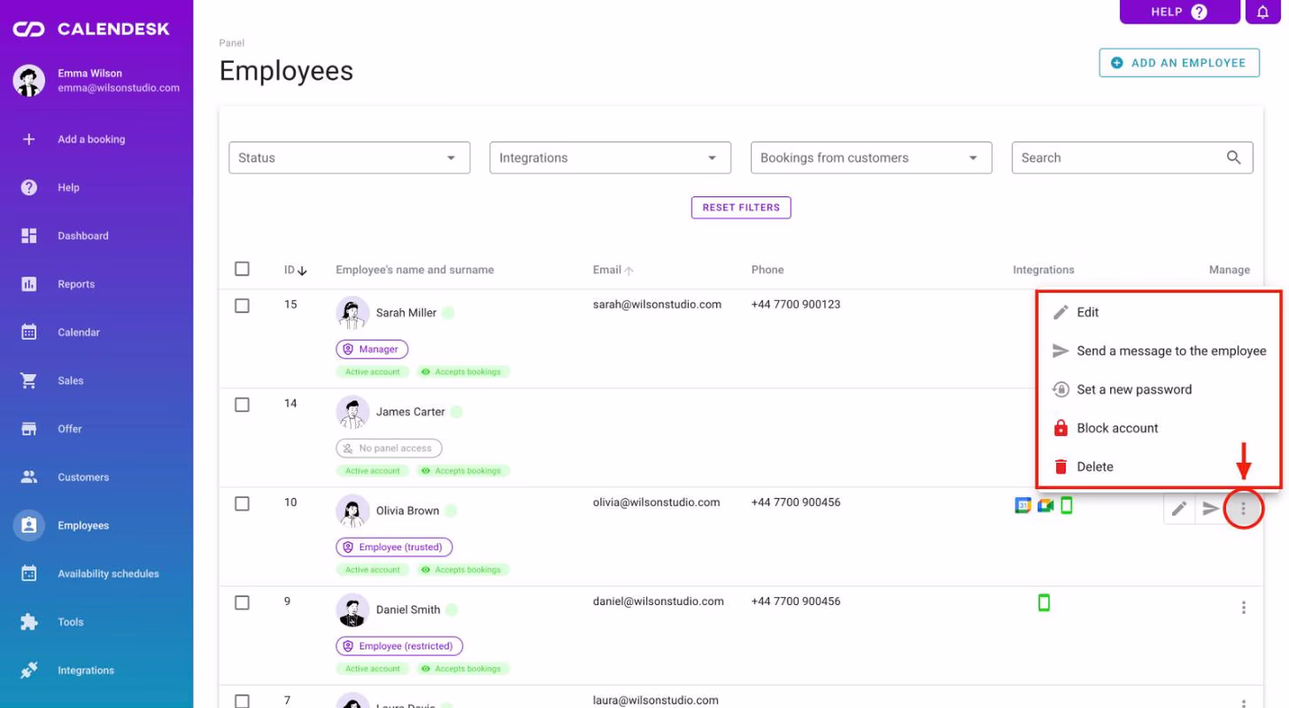
Task: Click the Manager role badge for Sarah Miller
Action: tap(372, 349)
